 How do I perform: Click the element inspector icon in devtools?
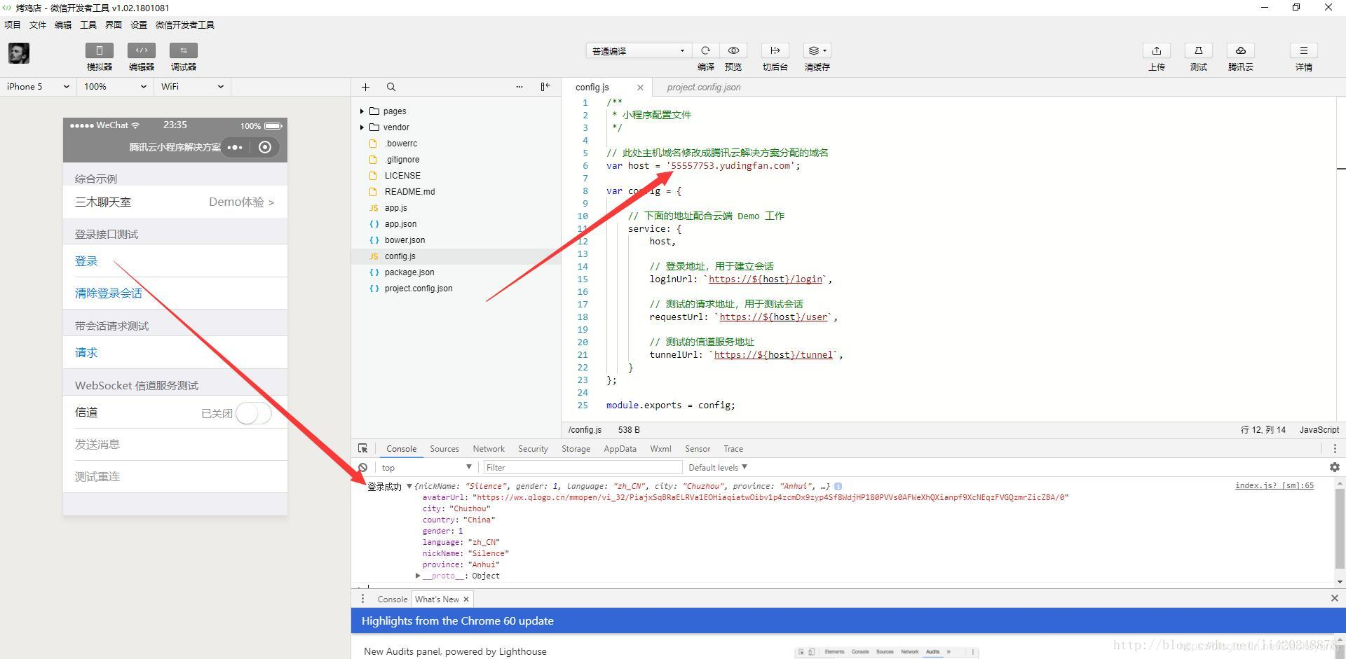(362, 448)
